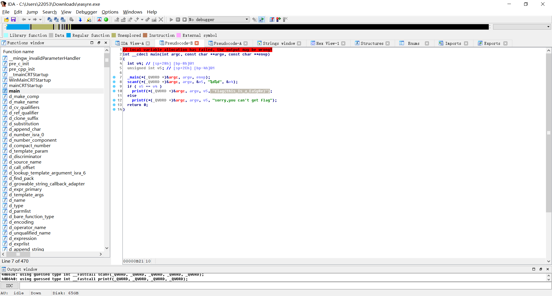Create a string literal with the 's+' icon
The width and height of the screenshot is (552, 296).
click(136, 20)
